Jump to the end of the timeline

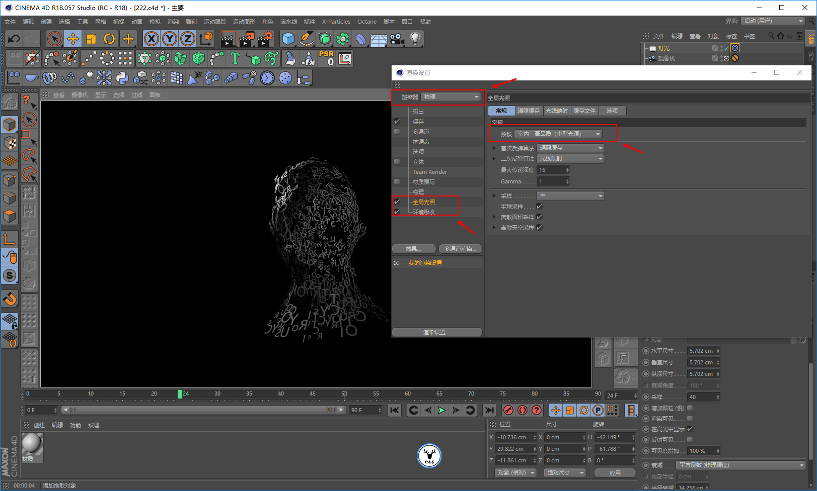point(489,410)
